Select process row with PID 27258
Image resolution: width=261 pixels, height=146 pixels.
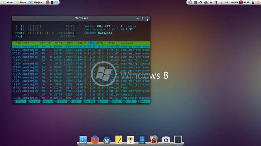(x=81, y=54)
